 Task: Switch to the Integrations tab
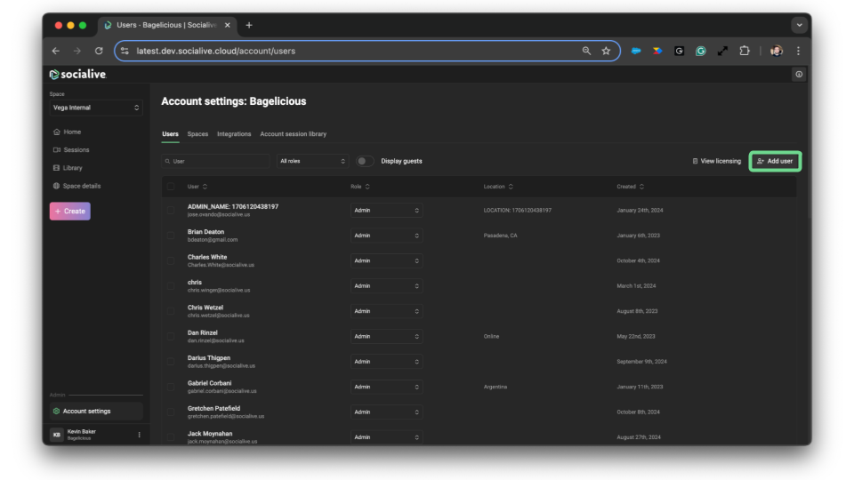[x=234, y=134]
